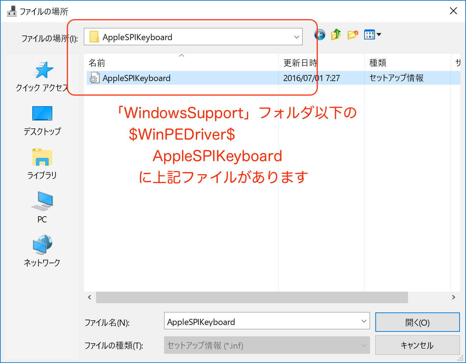Open Quick Access (クイック アクセス) location
This screenshot has height=363, width=466.
(42, 76)
